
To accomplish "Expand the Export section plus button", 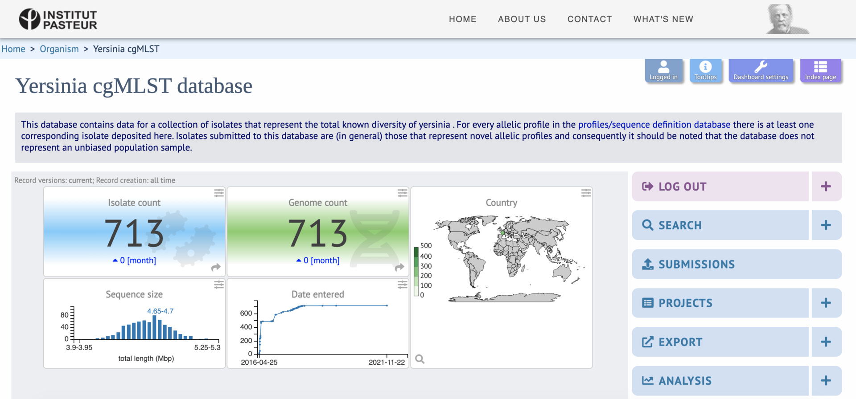I will pos(826,342).
